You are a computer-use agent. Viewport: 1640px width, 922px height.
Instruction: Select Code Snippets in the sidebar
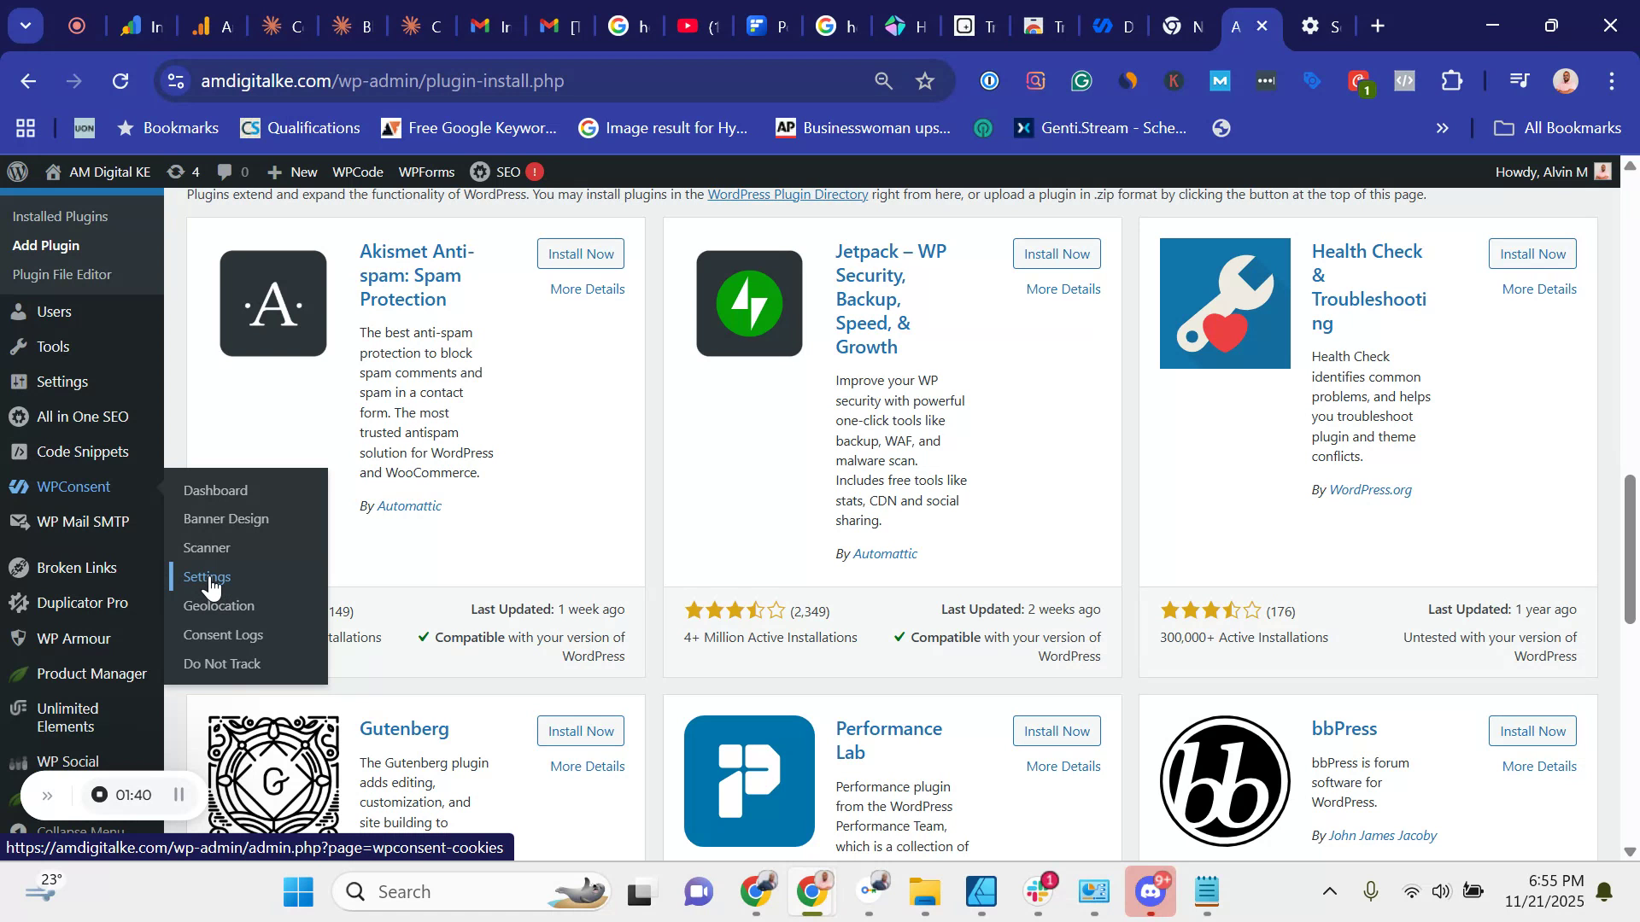point(83,451)
